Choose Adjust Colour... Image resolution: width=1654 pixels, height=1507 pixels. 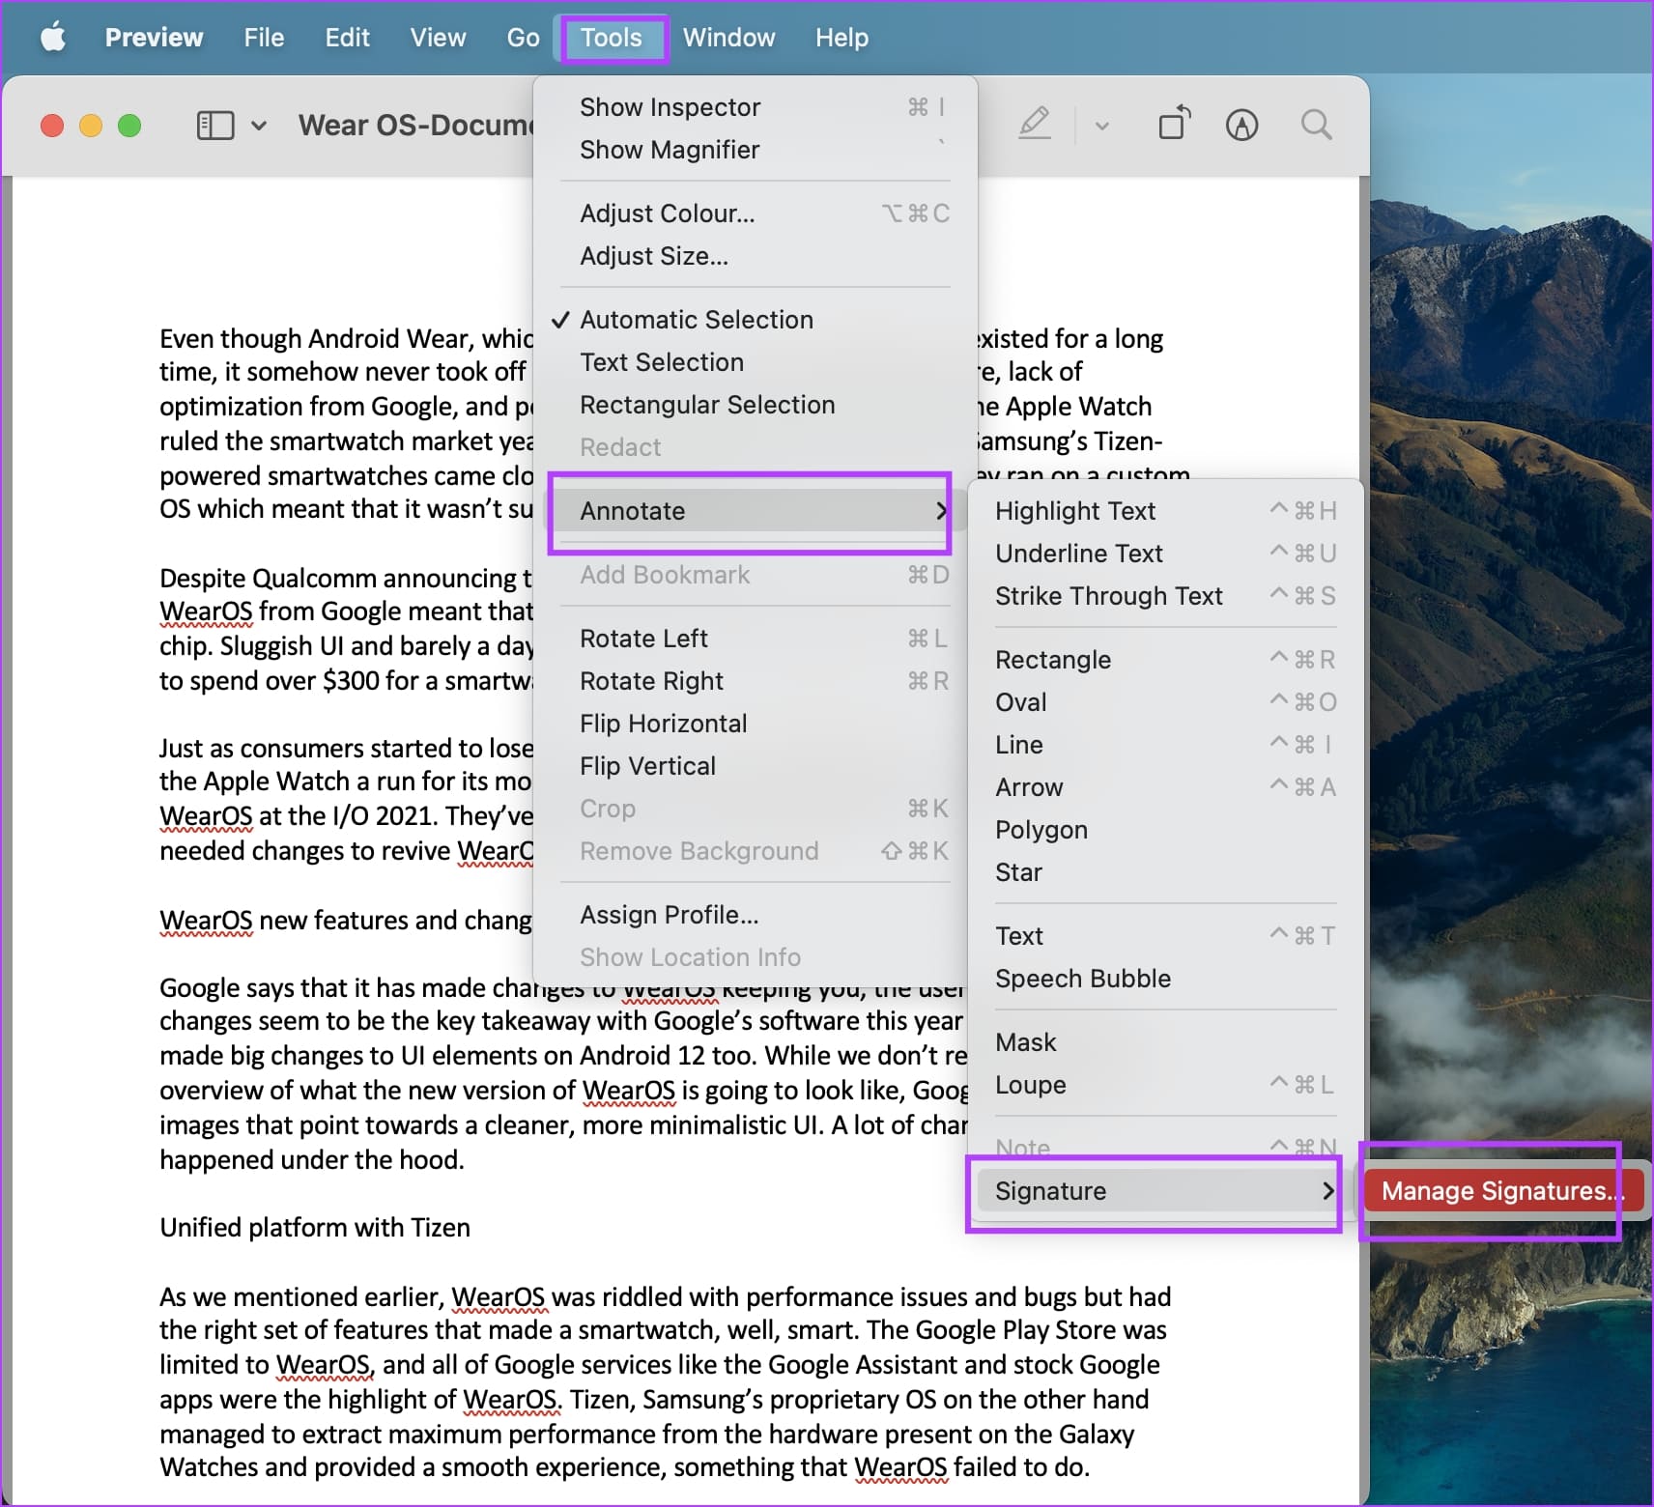pos(756,213)
